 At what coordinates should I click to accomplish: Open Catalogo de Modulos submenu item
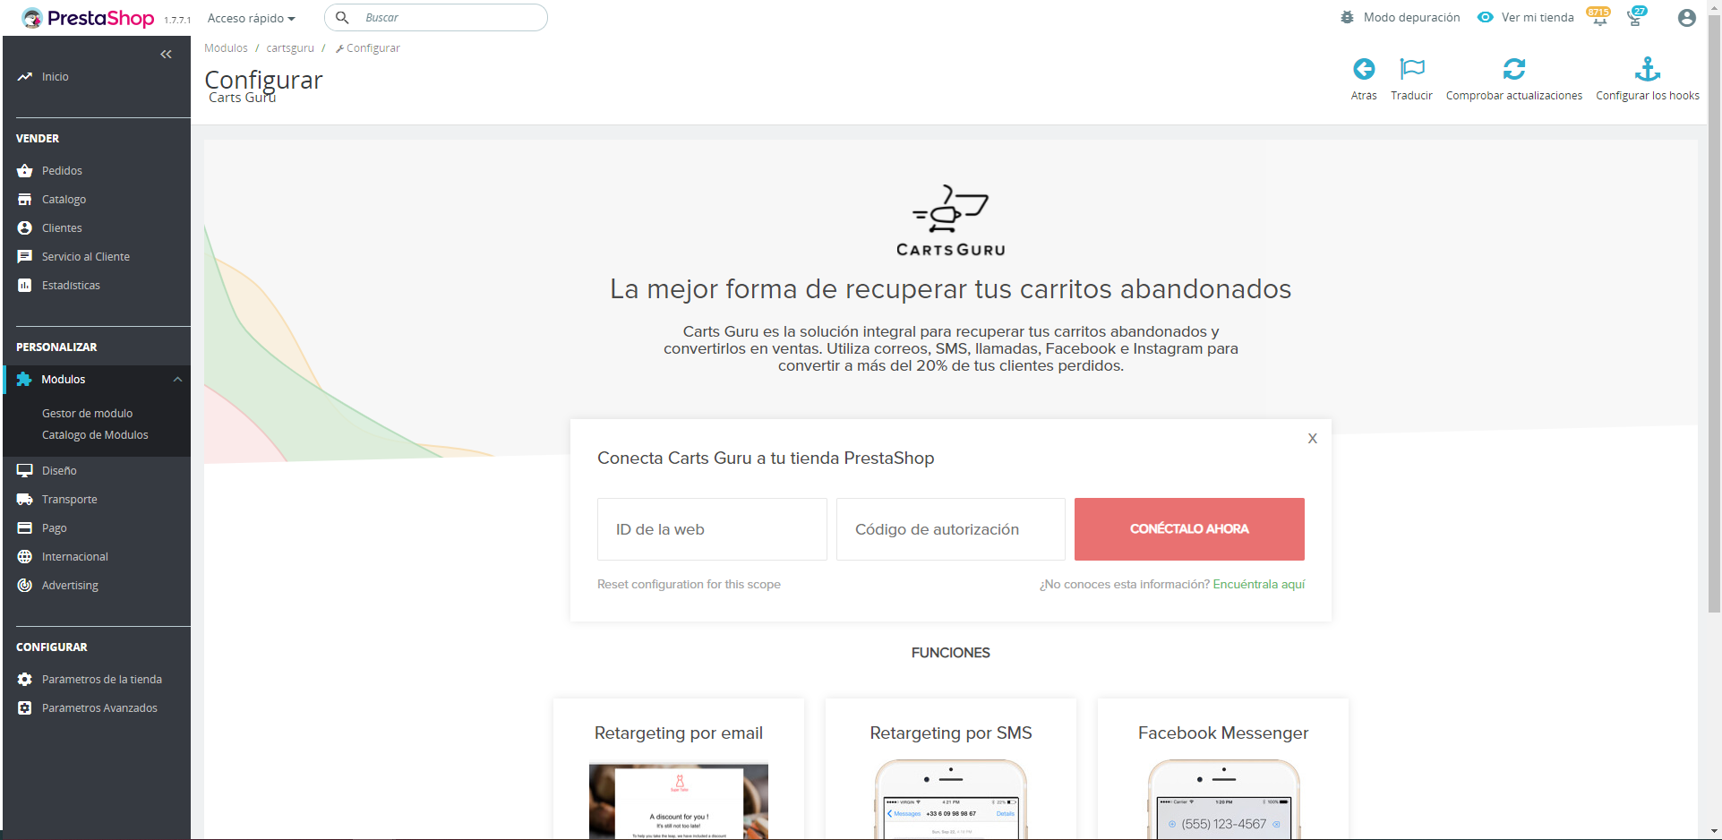(95, 434)
